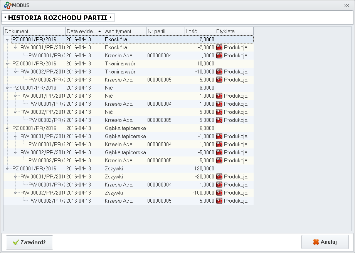
Task: Cancel with the Anuluj button
Action: click(x=325, y=242)
